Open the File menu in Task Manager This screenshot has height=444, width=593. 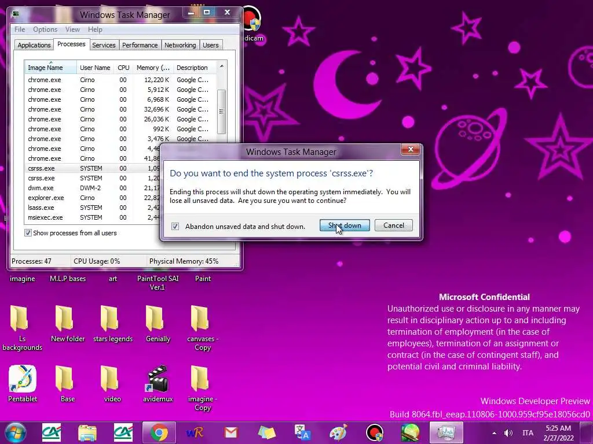20,29
